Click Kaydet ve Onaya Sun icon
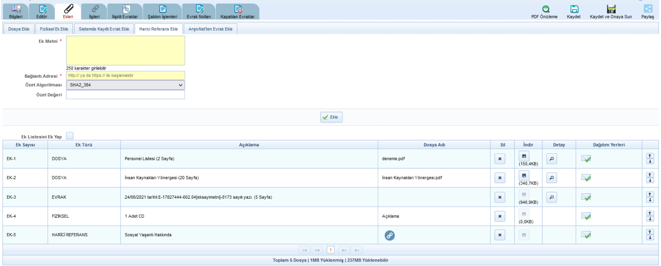 pyautogui.click(x=611, y=9)
